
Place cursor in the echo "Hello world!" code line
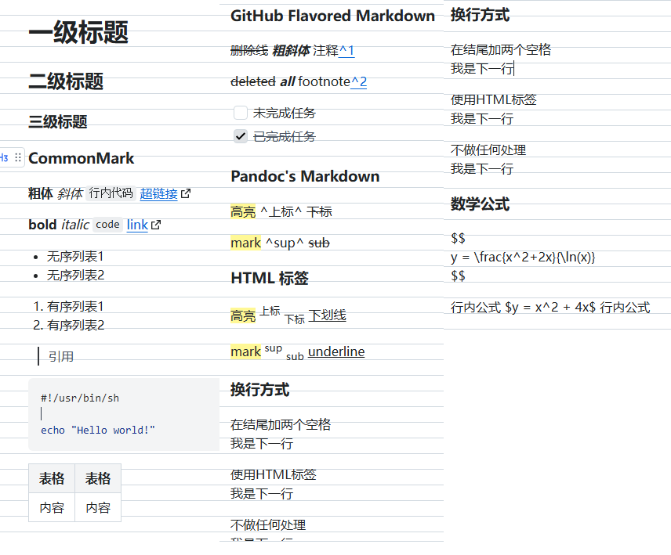pos(98,431)
